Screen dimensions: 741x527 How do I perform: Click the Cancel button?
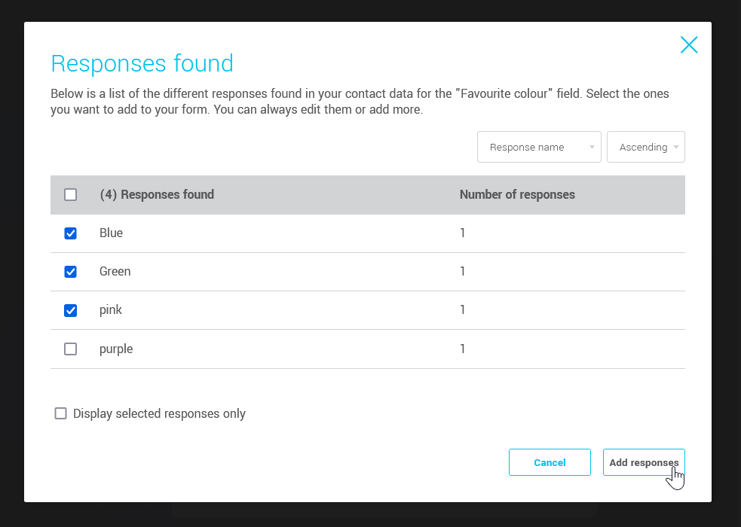550,462
